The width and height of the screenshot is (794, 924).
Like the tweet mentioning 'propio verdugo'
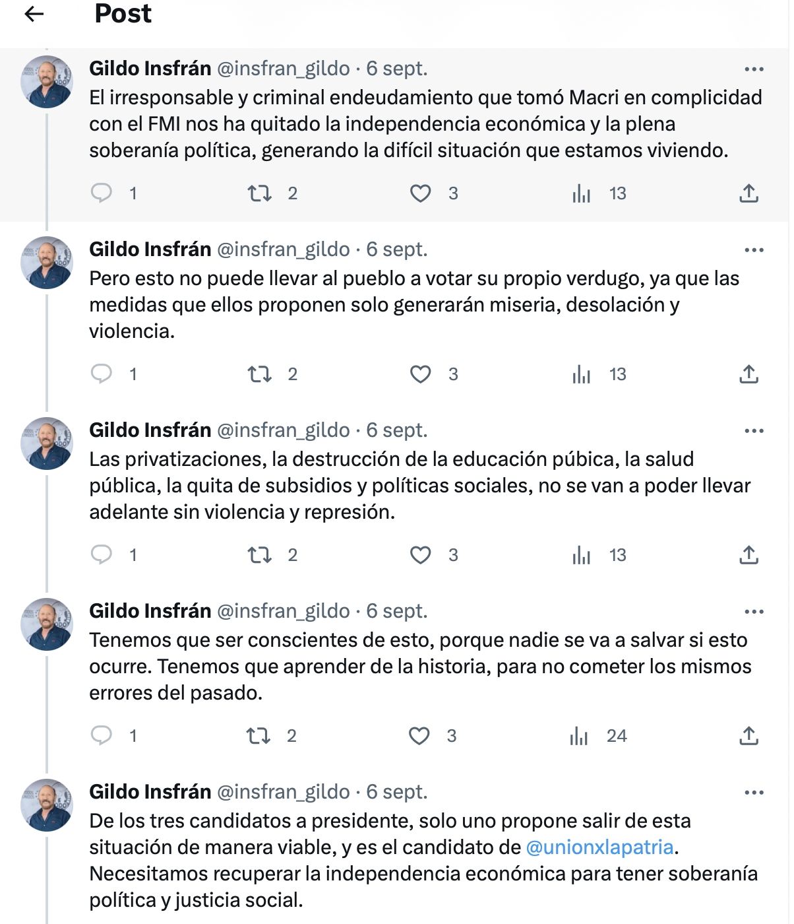(x=420, y=374)
